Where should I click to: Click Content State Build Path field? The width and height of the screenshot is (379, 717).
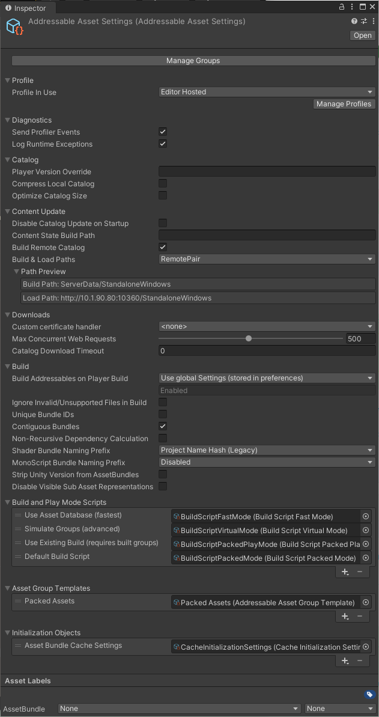pyautogui.click(x=267, y=236)
